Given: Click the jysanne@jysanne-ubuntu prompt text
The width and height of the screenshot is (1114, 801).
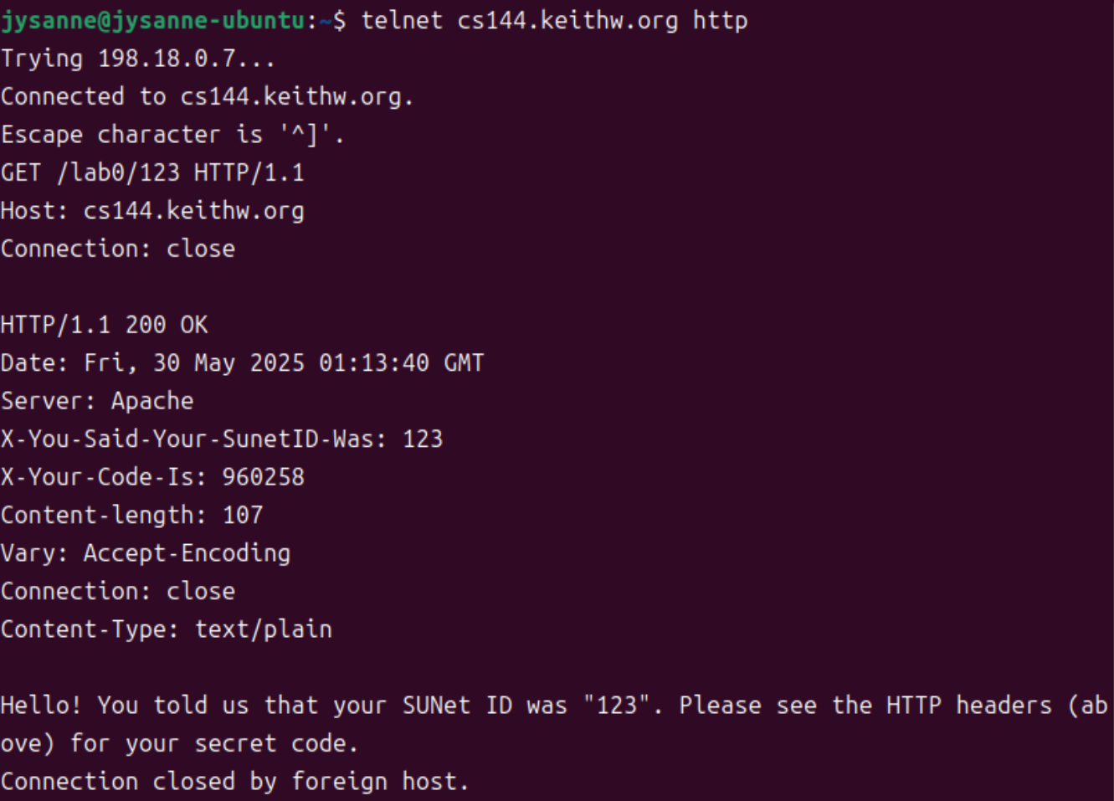Looking at the screenshot, I should [x=153, y=20].
